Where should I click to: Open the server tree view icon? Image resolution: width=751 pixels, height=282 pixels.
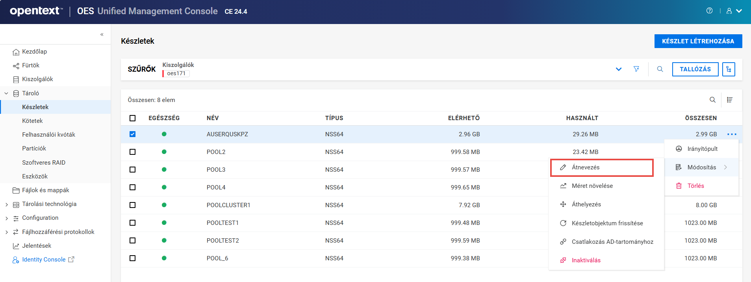click(729, 69)
